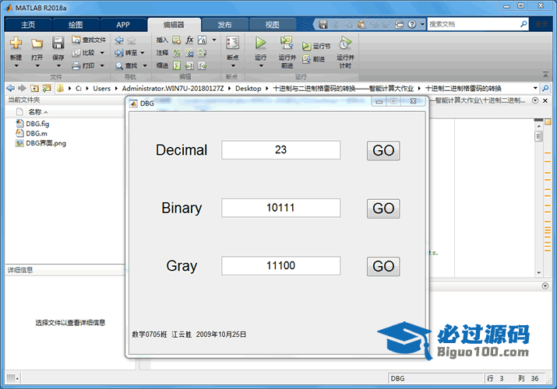Screen dimensions: 557x389
Task: Switch to the 绘图 tab
Action: pyautogui.click(x=76, y=25)
